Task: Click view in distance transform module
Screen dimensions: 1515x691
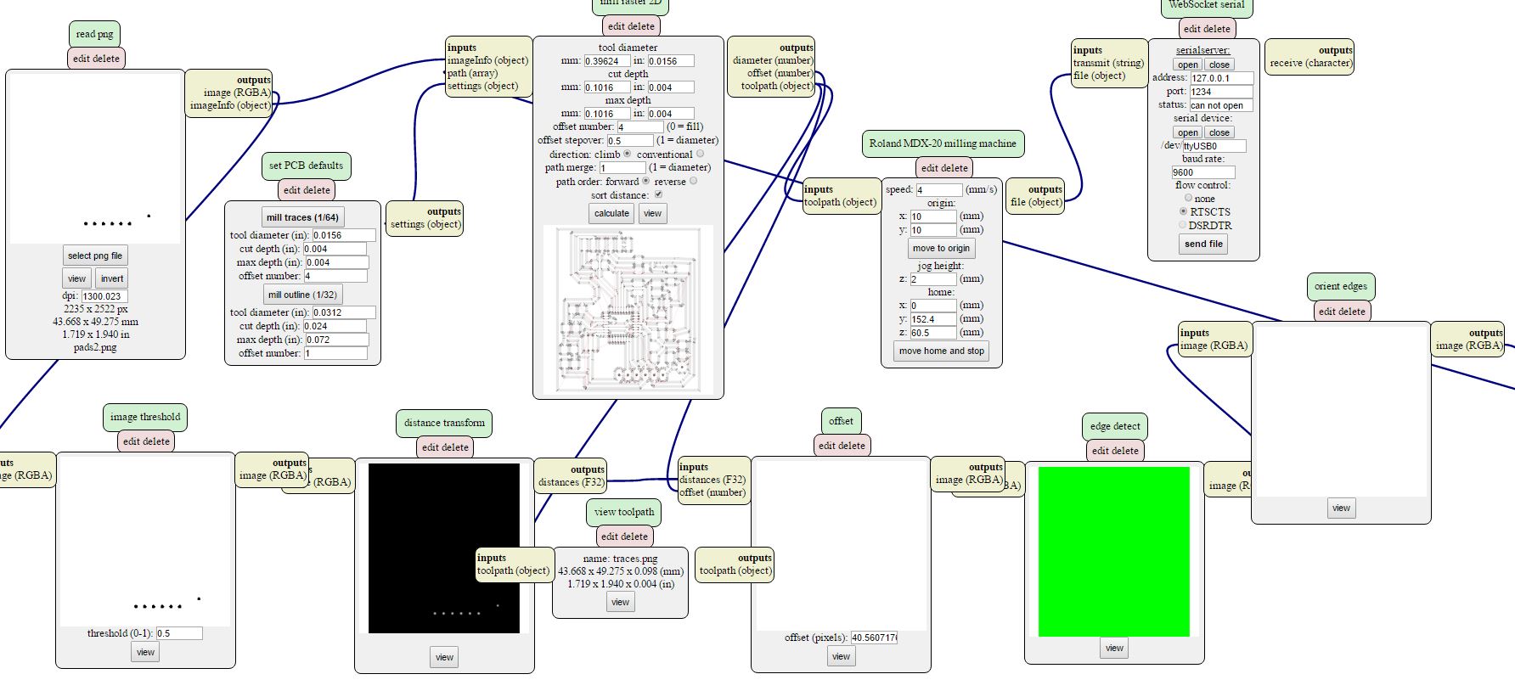Action: pyautogui.click(x=444, y=657)
